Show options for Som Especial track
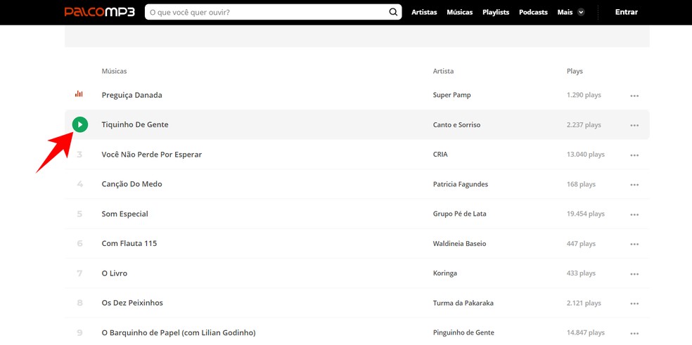This screenshot has width=692, height=345. point(634,214)
